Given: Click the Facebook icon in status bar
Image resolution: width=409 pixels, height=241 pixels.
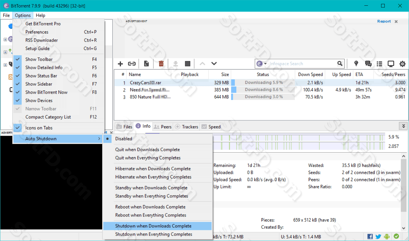Looking at the screenshot, I should point(370,237).
